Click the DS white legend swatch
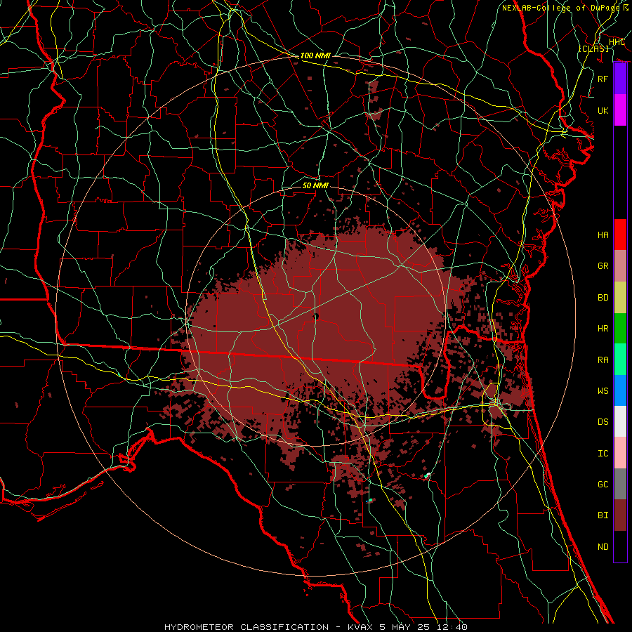Screen dimensions: 632x632 click(620, 421)
